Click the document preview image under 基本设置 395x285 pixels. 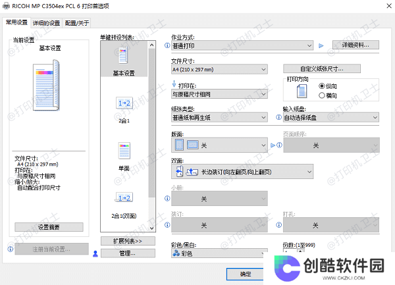47,85
